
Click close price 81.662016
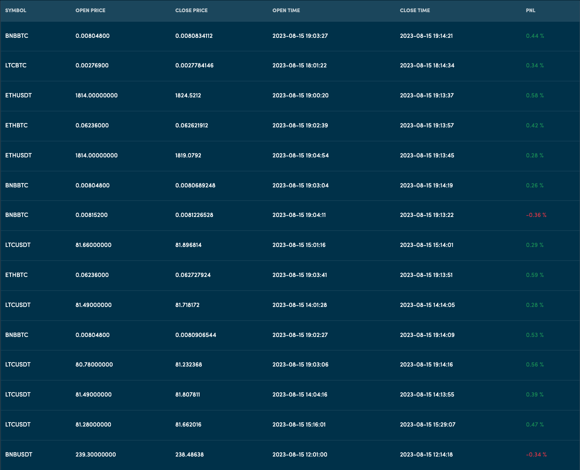coord(188,425)
